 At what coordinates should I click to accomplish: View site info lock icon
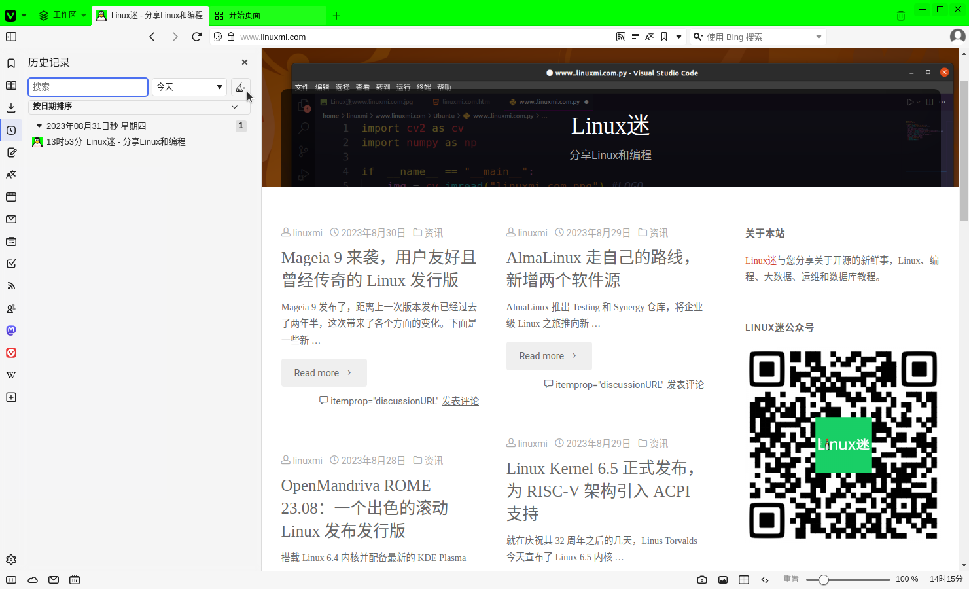pyautogui.click(x=231, y=37)
